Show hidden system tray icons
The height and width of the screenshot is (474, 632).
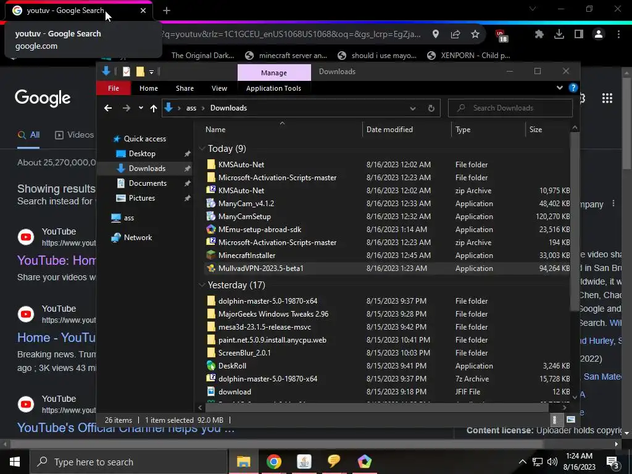click(522, 462)
